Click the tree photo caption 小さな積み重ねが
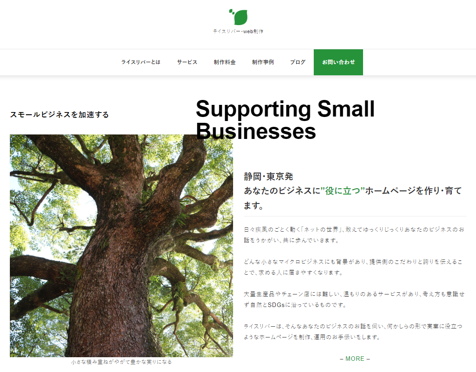 click(x=121, y=362)
